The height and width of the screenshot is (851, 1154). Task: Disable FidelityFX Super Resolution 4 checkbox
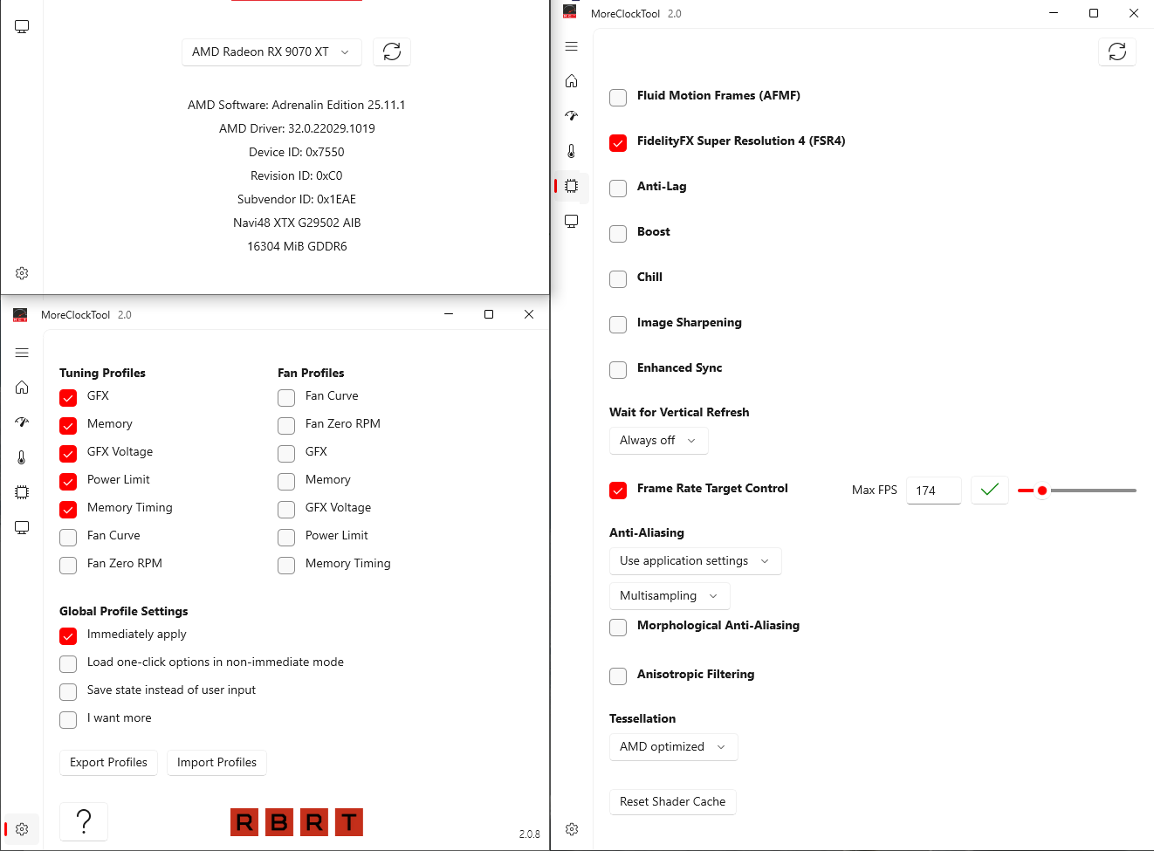618,142
